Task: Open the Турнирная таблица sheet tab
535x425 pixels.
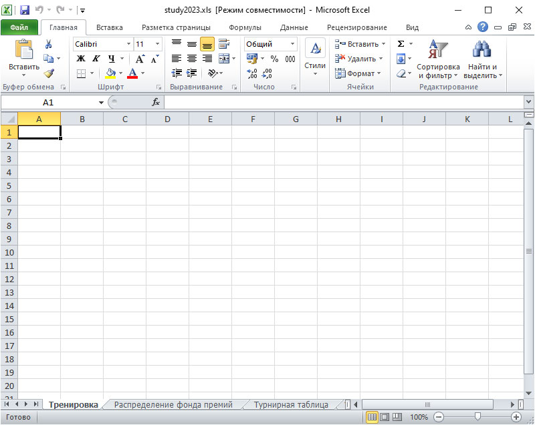Action: click(290, 404)
